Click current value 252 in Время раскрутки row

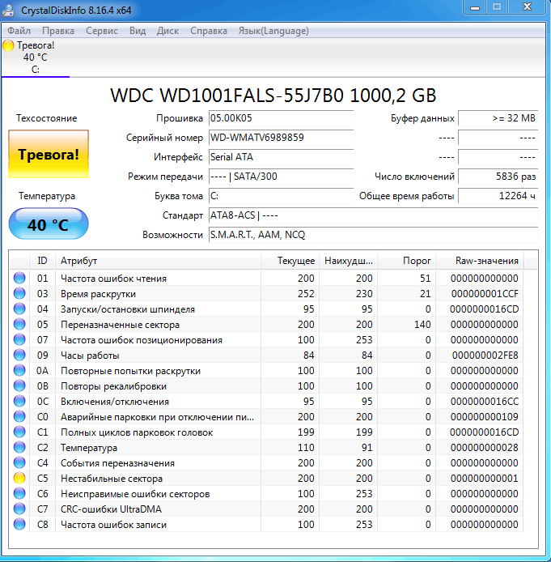(306, 293)
